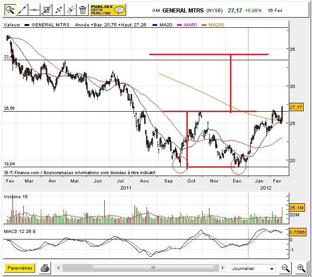Click the GM GENERAL MTRS header title
The width and height of the screenshot is (312, 277).
178,10
